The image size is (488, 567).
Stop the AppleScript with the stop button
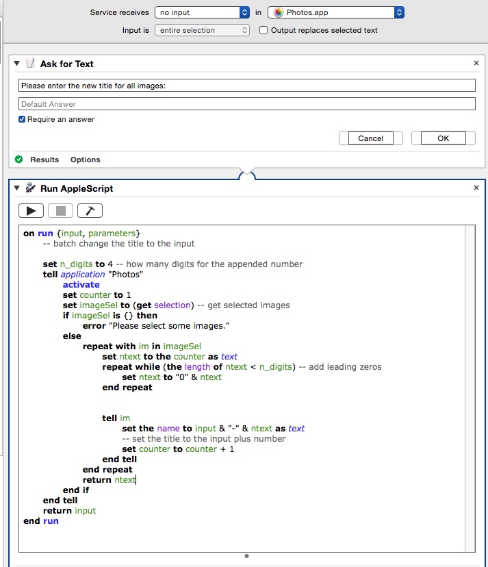[x=60, y=211]
